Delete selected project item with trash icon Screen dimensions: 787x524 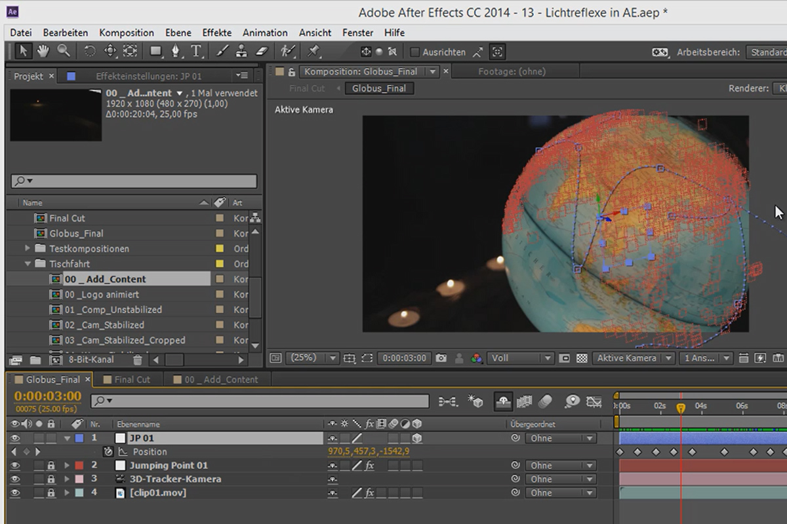tap(137, 360)
